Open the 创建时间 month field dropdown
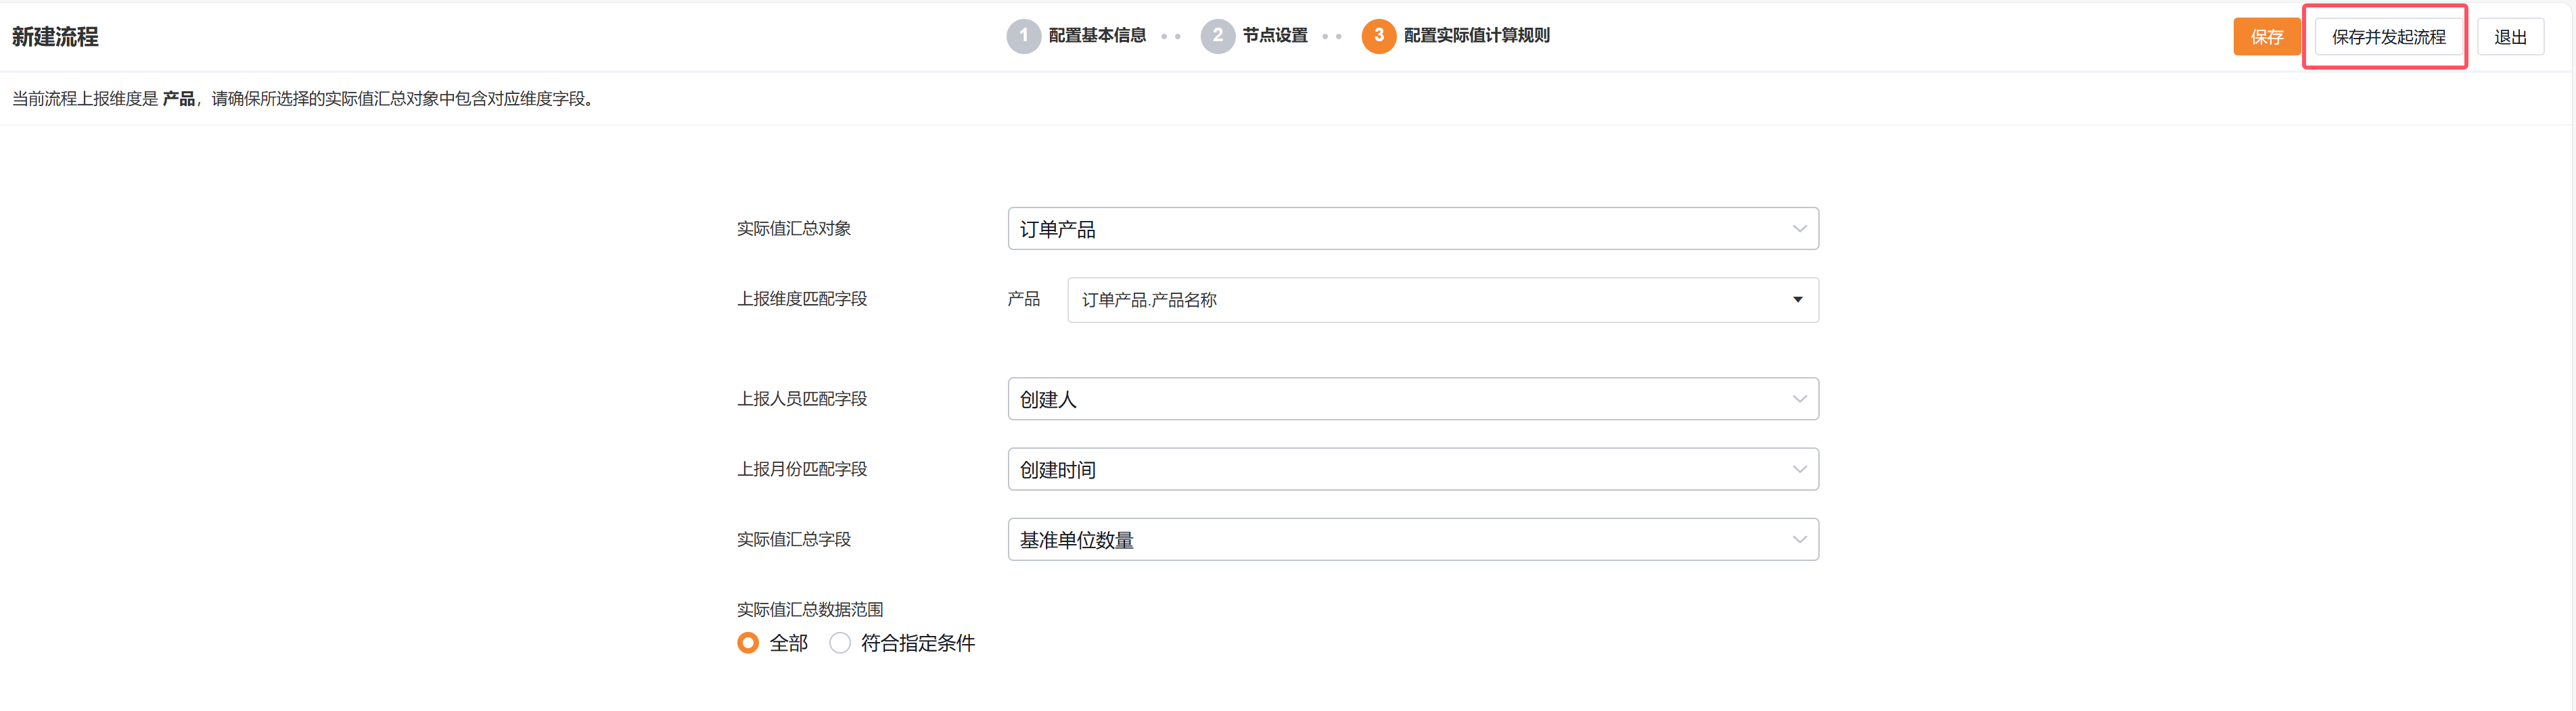This screenshot has width=2576, height=711. (x=1400, y=469)
